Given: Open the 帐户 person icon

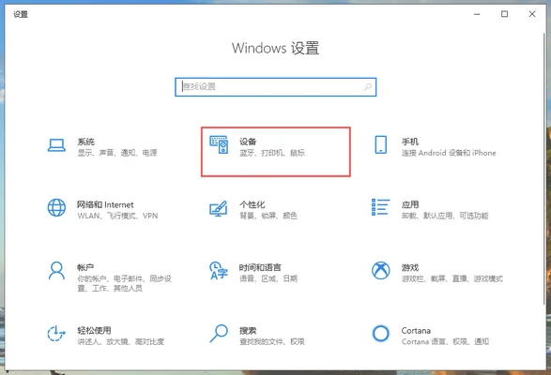Looking at the screenshot, I should tap(56, 270).
